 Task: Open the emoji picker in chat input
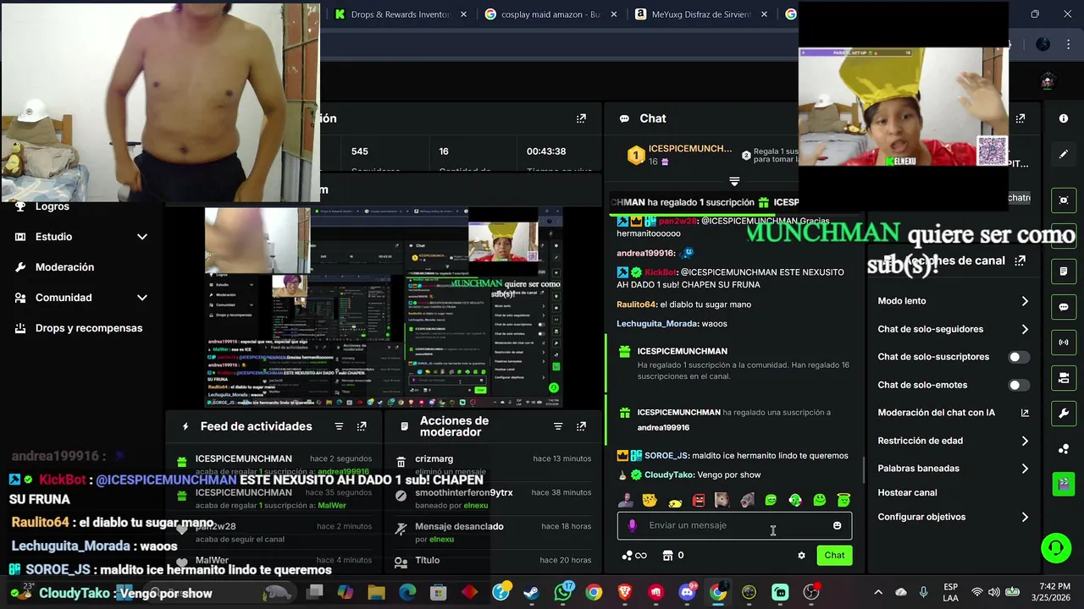point(838,525)
